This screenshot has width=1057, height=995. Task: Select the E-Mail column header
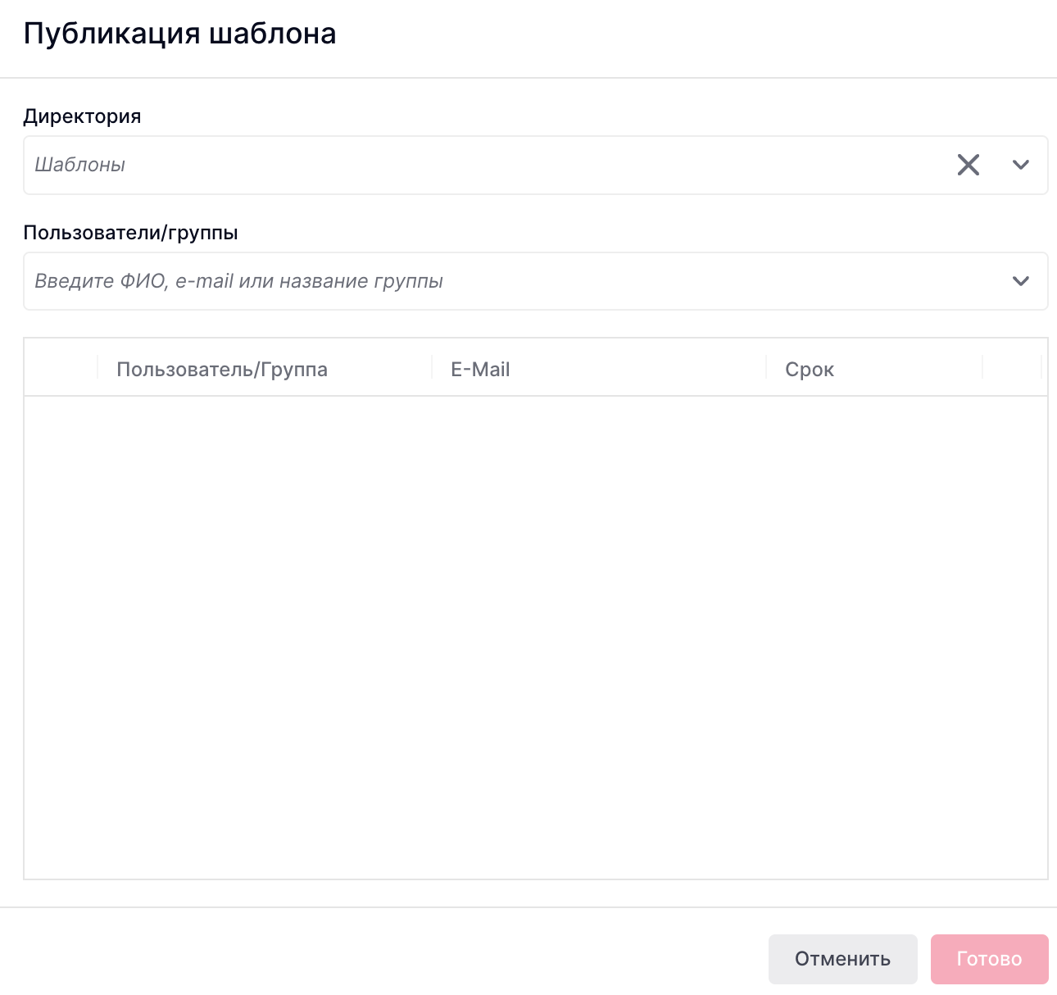point(480,369)
